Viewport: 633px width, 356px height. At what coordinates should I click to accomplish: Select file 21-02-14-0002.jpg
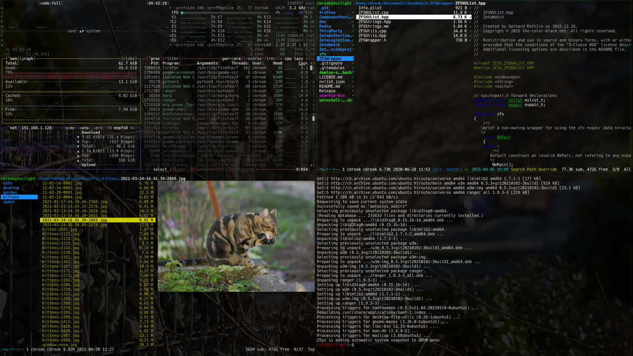(98, 183)
